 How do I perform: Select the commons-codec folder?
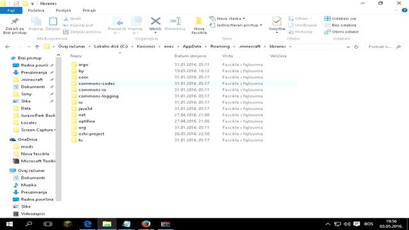(x=96, y=84)
